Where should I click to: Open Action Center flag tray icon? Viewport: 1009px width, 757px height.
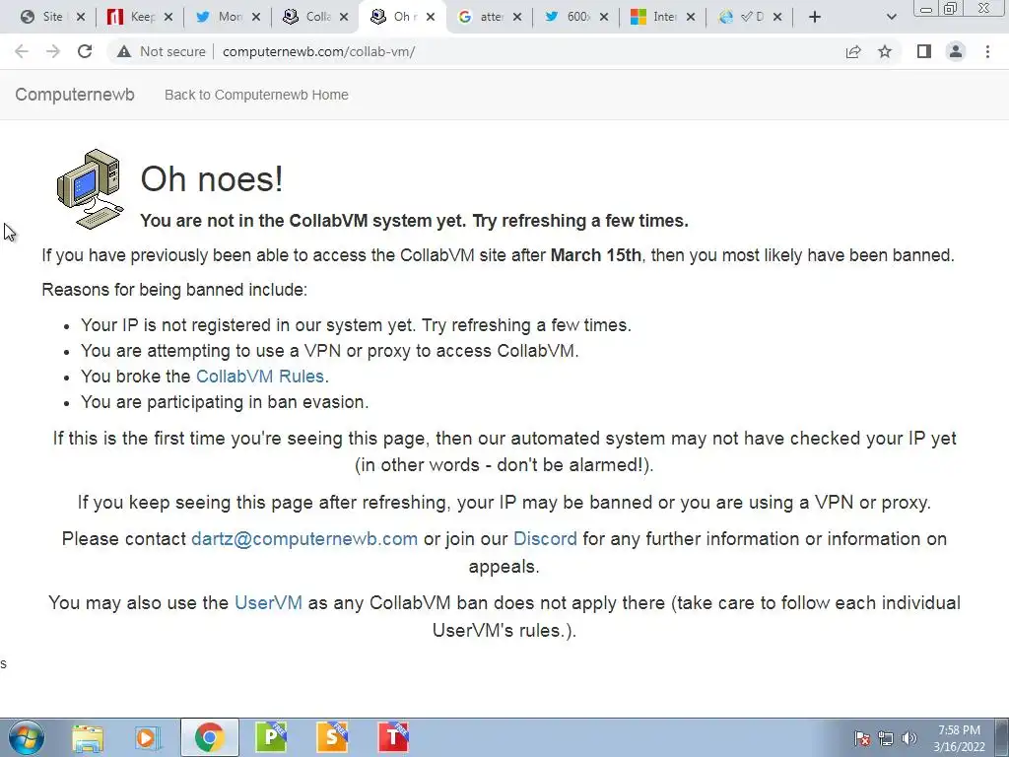click(861, 738)
